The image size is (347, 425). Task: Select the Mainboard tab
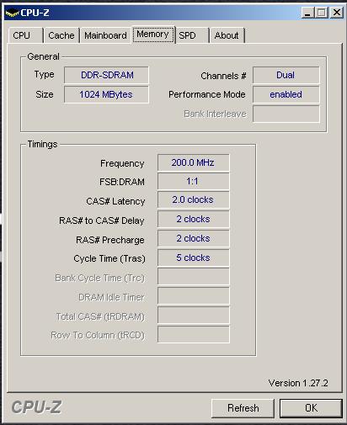pos(105,35)
